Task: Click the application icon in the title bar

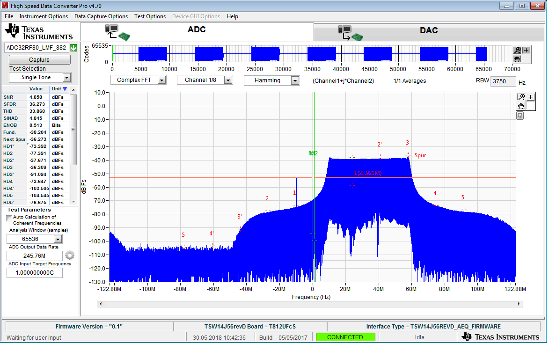Action: [x=5, y=6]
